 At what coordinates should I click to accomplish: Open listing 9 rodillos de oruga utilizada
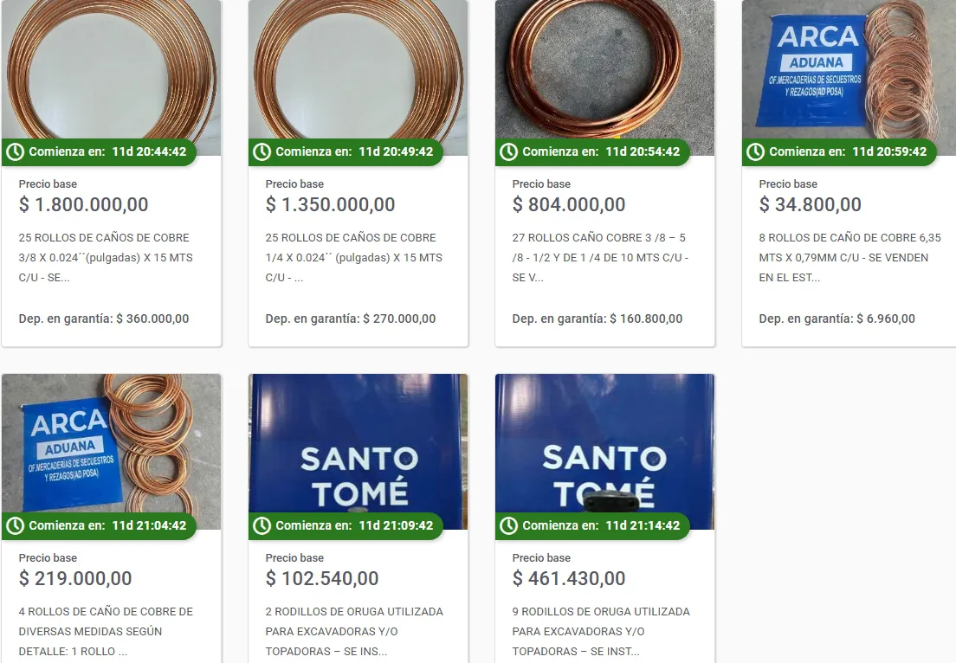click(x=601, y=631)
